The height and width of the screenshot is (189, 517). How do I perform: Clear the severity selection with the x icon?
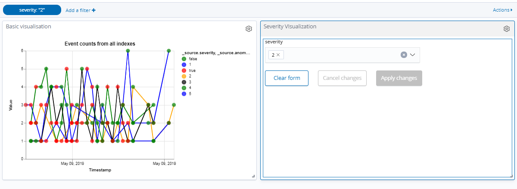(404, 55)
